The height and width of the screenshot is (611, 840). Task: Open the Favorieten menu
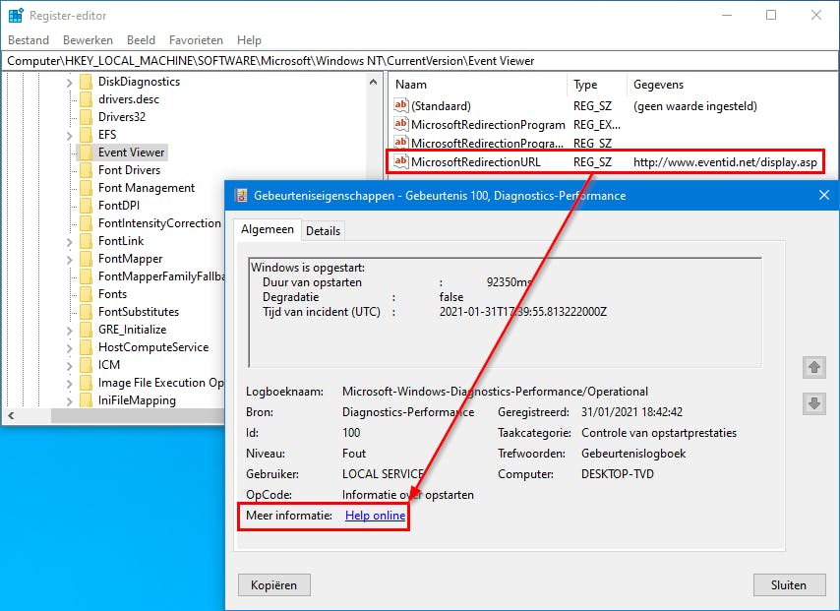tap(196, 40)
